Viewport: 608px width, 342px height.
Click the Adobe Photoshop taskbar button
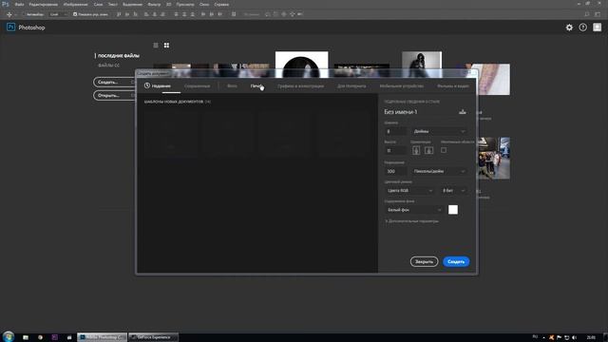102,337
